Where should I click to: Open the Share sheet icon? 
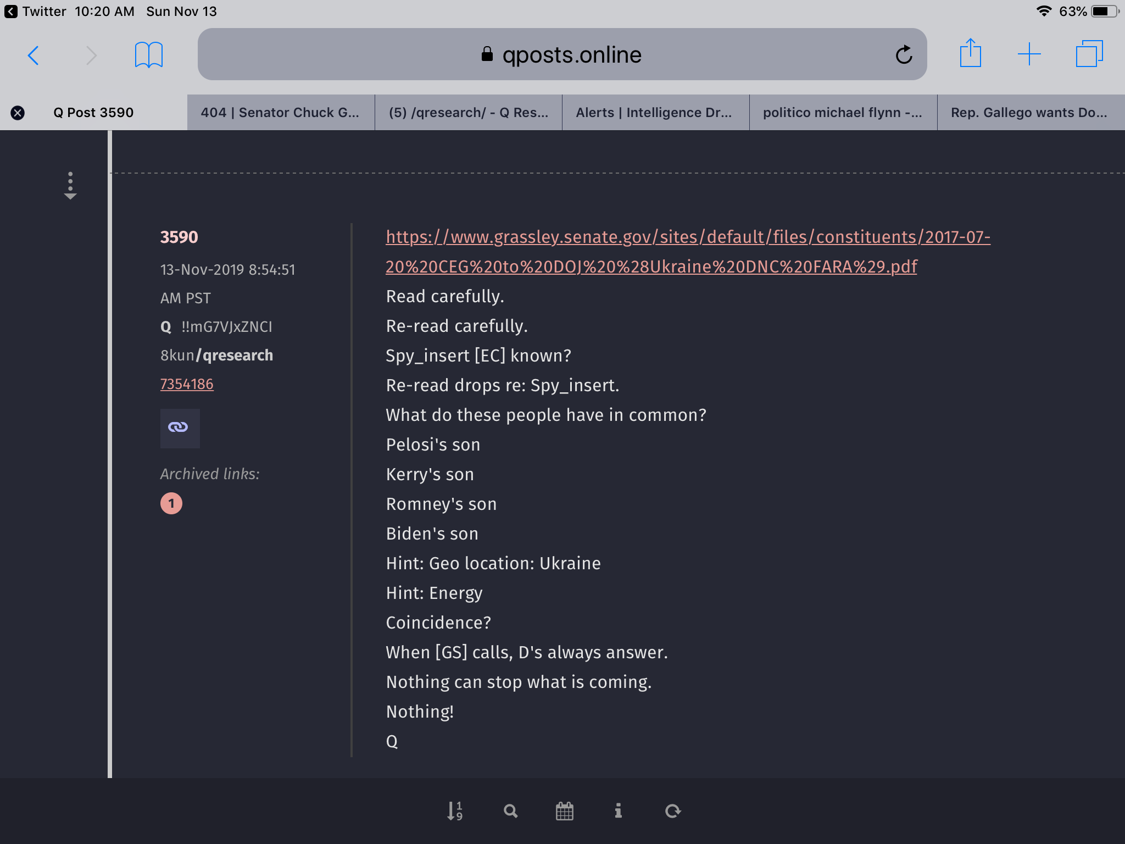[x=971, y=53]
